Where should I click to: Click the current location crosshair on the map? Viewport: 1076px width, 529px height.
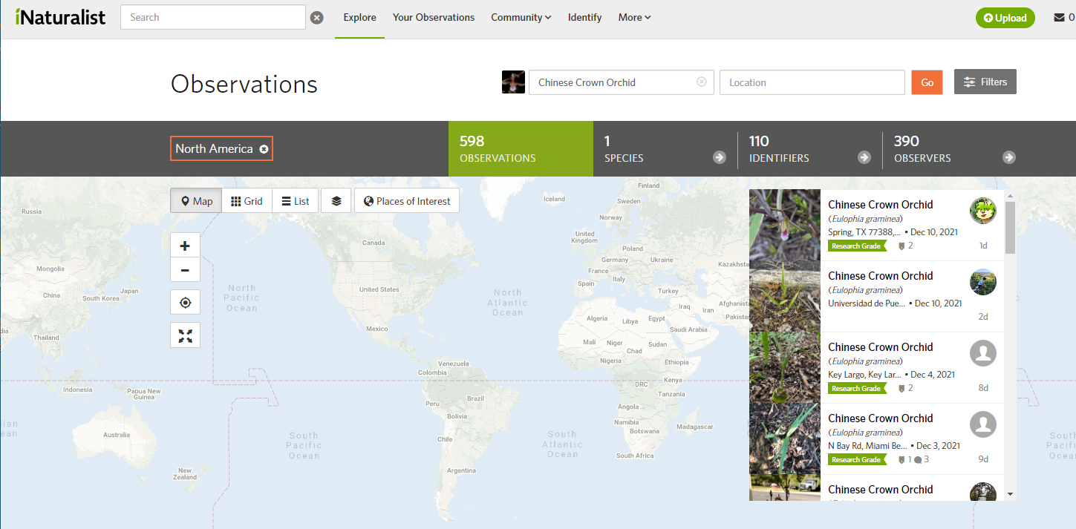[x=184, y=302]
